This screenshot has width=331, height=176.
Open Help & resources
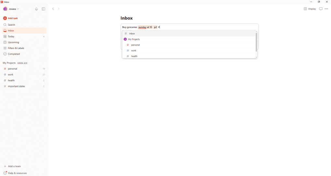15,173
